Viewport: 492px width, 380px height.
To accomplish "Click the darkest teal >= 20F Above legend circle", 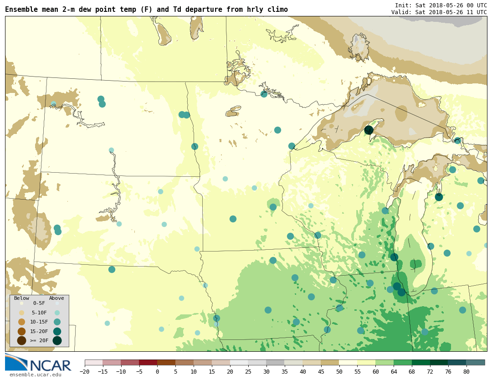I will pyautogui.click(x=57, y=340).
